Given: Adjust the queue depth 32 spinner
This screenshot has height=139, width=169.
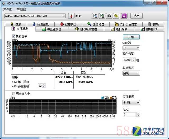Looking at the screenshot, I should tap(44, 86).
